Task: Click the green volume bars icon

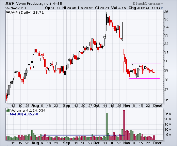Action: (8, 110)
